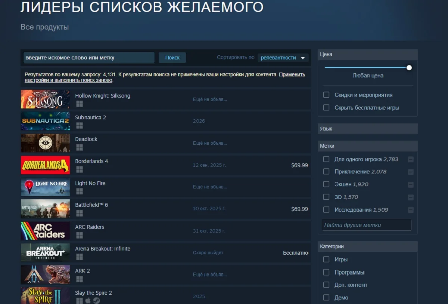This screenshot has height=304, width=448.
Task: Open Battlefield 6 thumbnail
Action: coord(45,209)
